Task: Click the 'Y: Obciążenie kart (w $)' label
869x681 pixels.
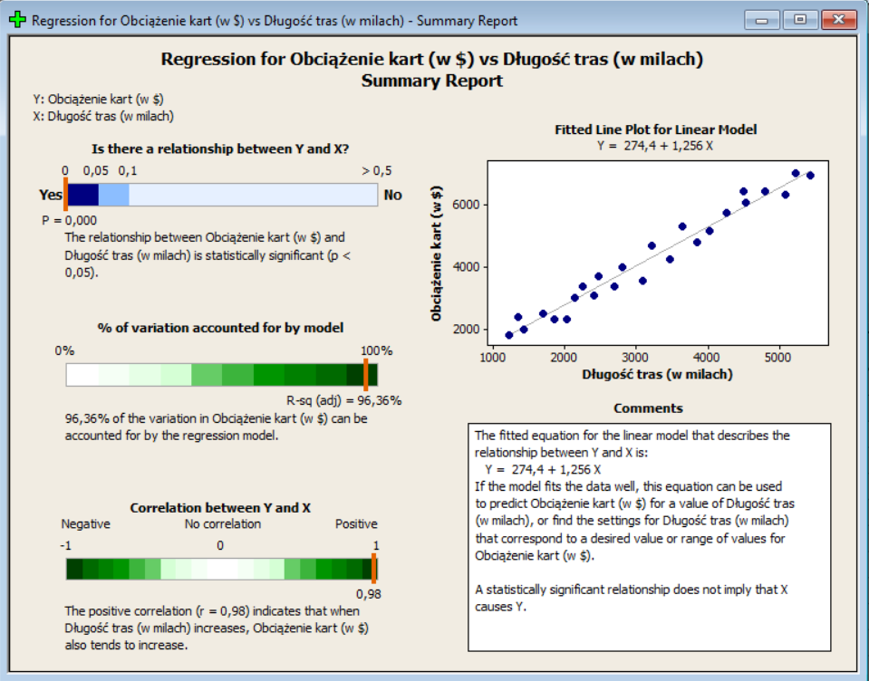Action: click(98, 99)
